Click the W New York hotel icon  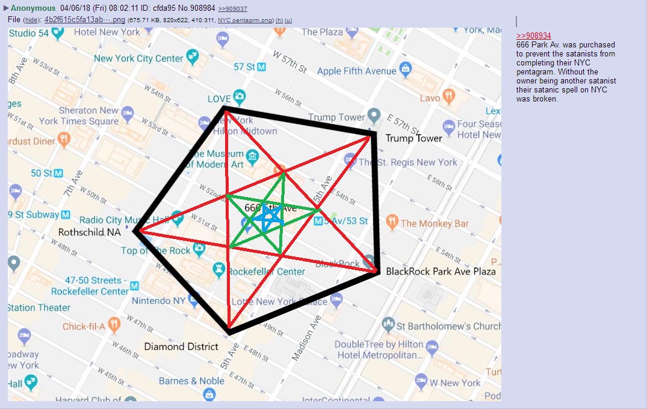[419, 381]
